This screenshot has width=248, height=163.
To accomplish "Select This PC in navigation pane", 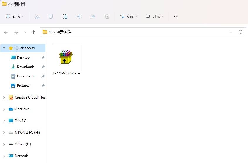I will coord(20,121).
